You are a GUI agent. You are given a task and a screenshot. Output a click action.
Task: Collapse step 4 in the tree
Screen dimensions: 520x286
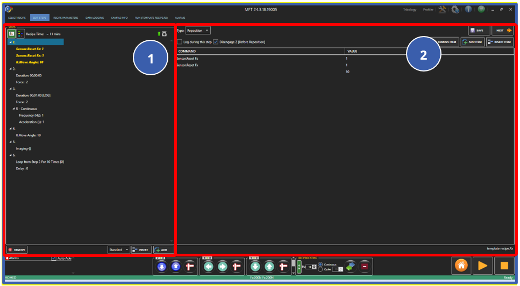point(10,128)
